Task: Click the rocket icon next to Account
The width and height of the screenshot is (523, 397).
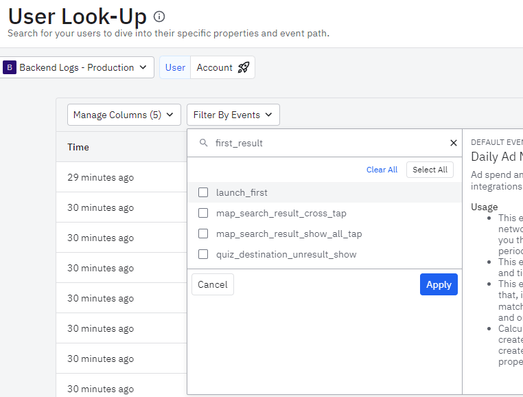Action: [244, 67]
